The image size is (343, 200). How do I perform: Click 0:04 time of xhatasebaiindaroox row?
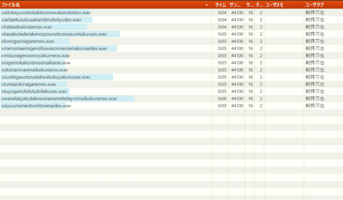tap(222, 27)
